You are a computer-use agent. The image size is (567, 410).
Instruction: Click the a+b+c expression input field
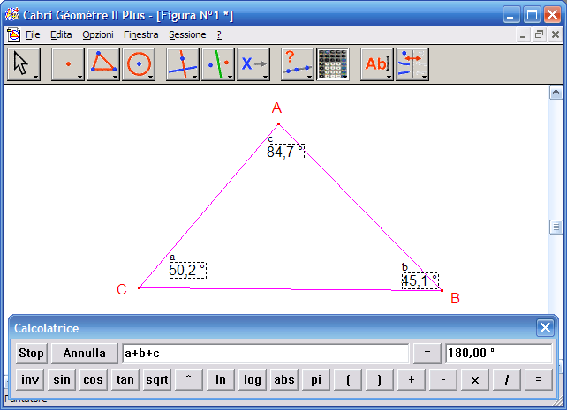[x=266, y=354]
